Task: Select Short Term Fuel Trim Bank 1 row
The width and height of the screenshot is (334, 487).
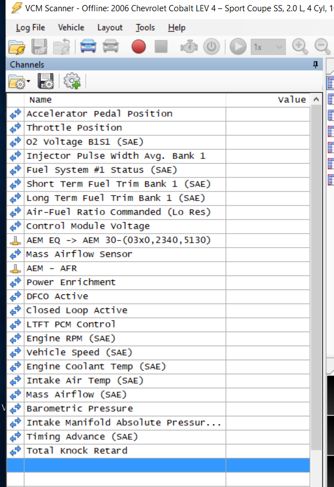Action: point(159,184)
